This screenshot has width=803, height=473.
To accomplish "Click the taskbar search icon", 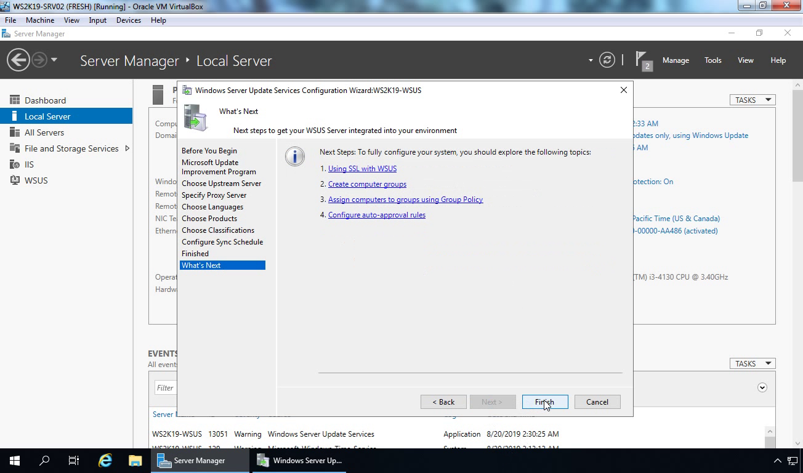I will 44,461.
